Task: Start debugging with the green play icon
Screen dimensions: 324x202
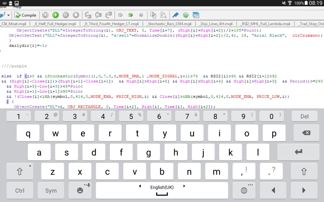Action: [x=55, y=15]
